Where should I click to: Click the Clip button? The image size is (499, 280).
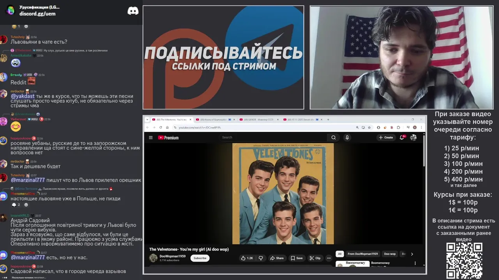(x=315, y=258)
